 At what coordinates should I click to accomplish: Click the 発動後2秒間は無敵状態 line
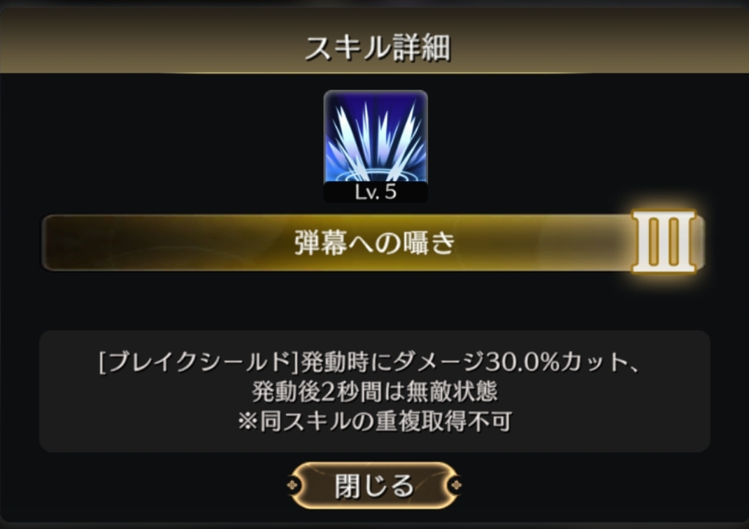click(x=375, y=391)
